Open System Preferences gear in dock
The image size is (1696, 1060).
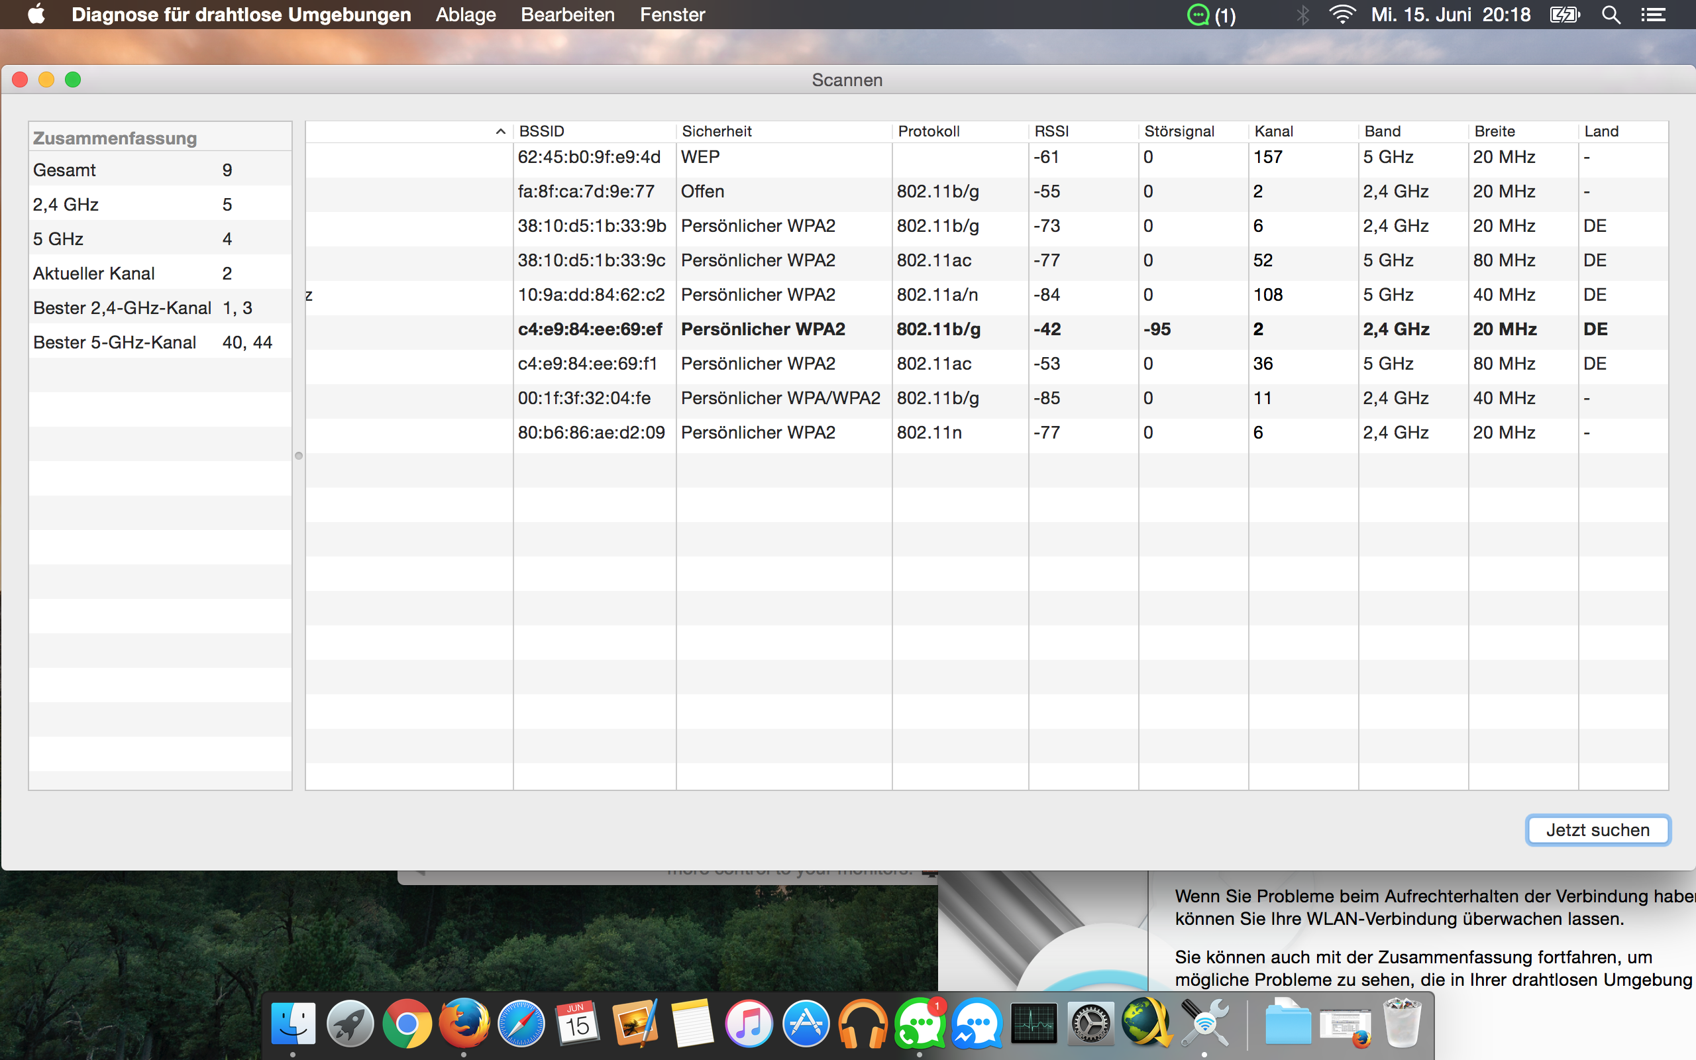(x=1090, y=1024)
